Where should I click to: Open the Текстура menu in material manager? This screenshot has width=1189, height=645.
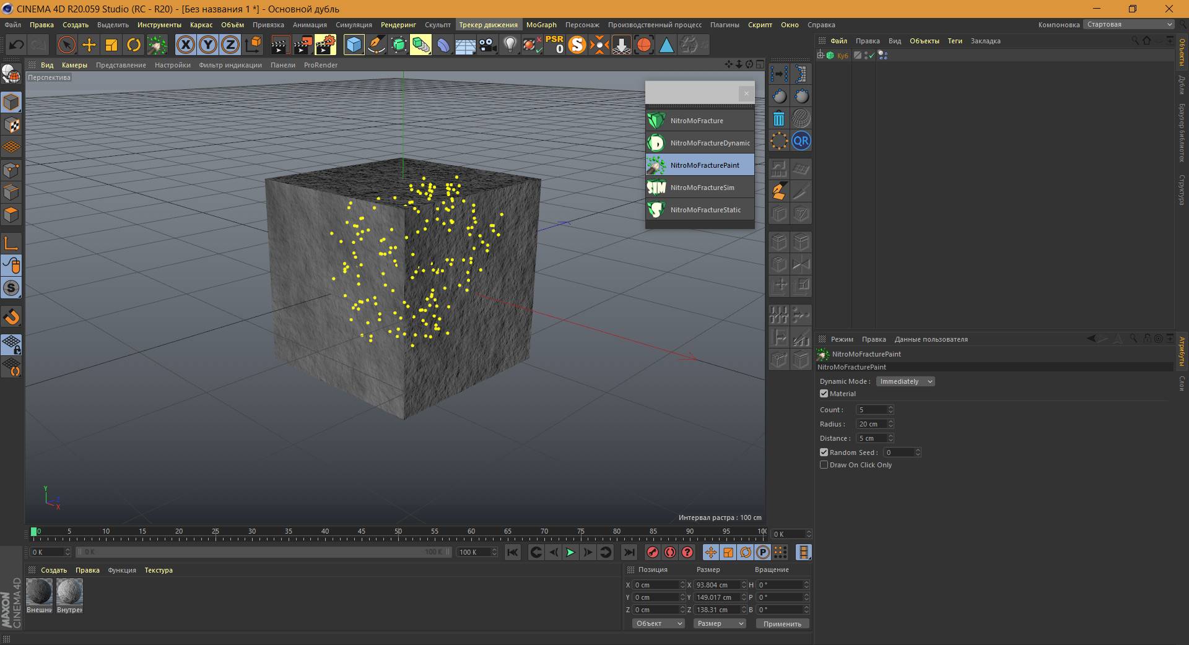159,570
